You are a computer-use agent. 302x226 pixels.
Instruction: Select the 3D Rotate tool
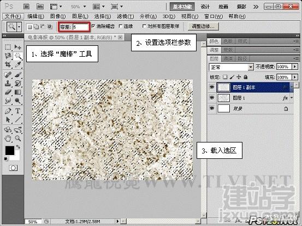[8, 129]
